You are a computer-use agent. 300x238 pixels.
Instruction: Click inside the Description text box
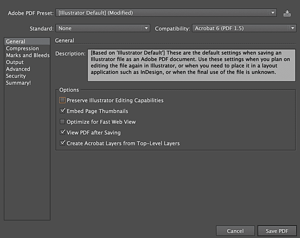coord(192,65)
